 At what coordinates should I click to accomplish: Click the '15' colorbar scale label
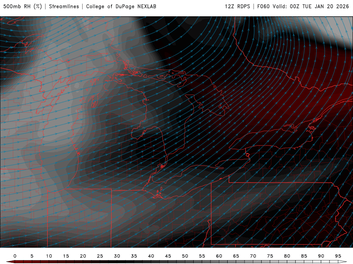[x=66, y=256]
